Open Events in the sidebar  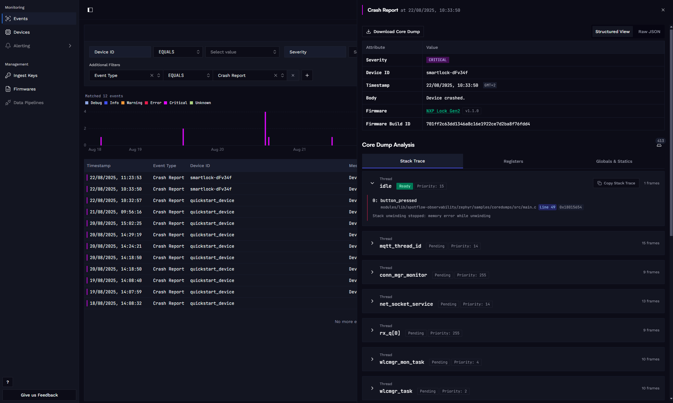(39, 19)
